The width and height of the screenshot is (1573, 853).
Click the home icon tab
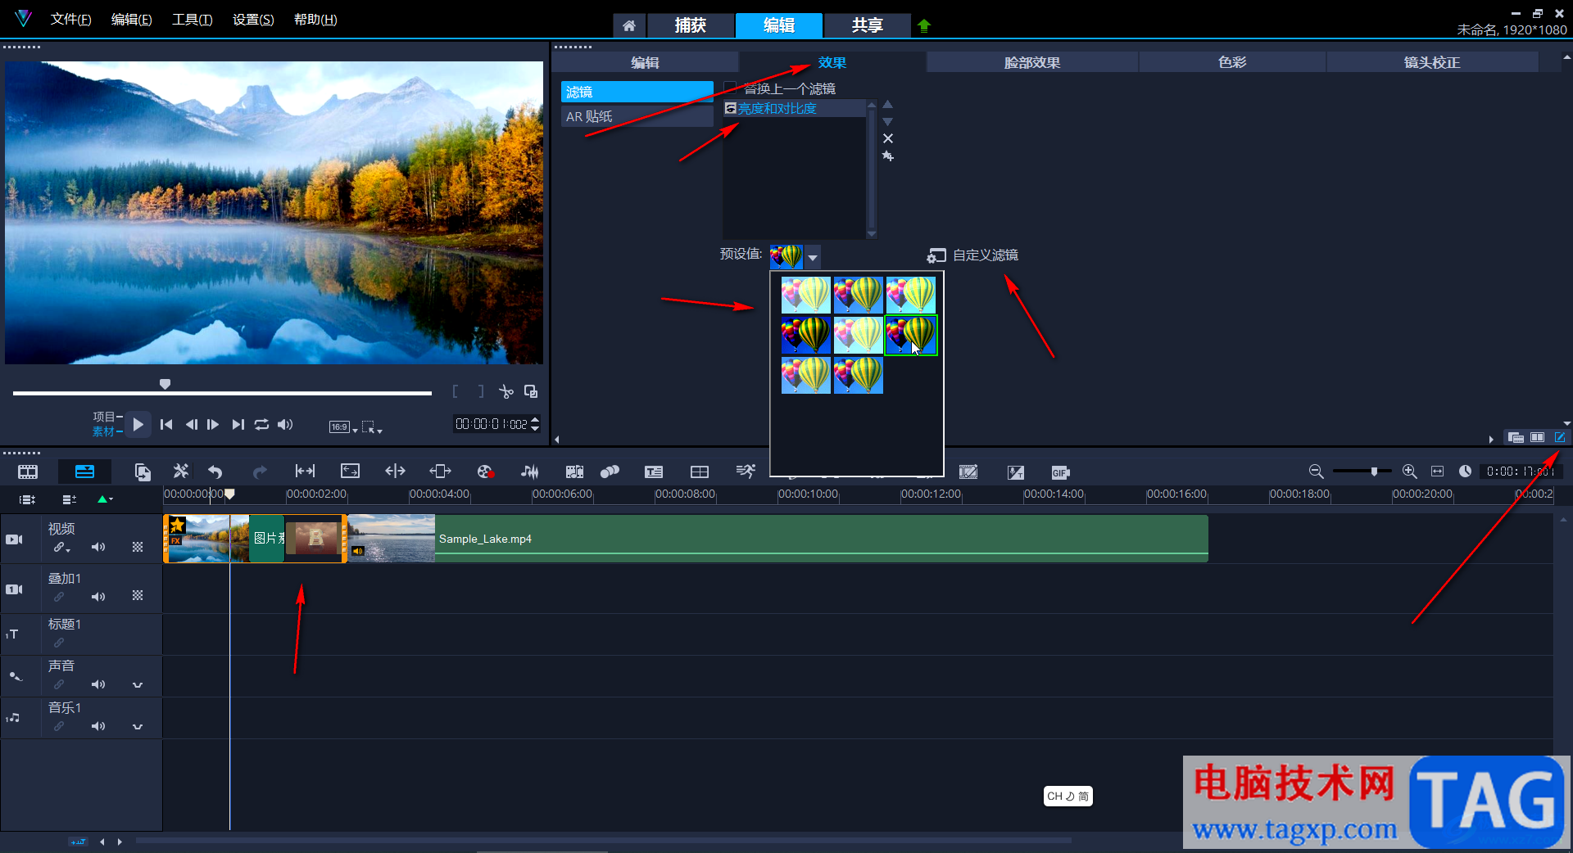(629, 25)
